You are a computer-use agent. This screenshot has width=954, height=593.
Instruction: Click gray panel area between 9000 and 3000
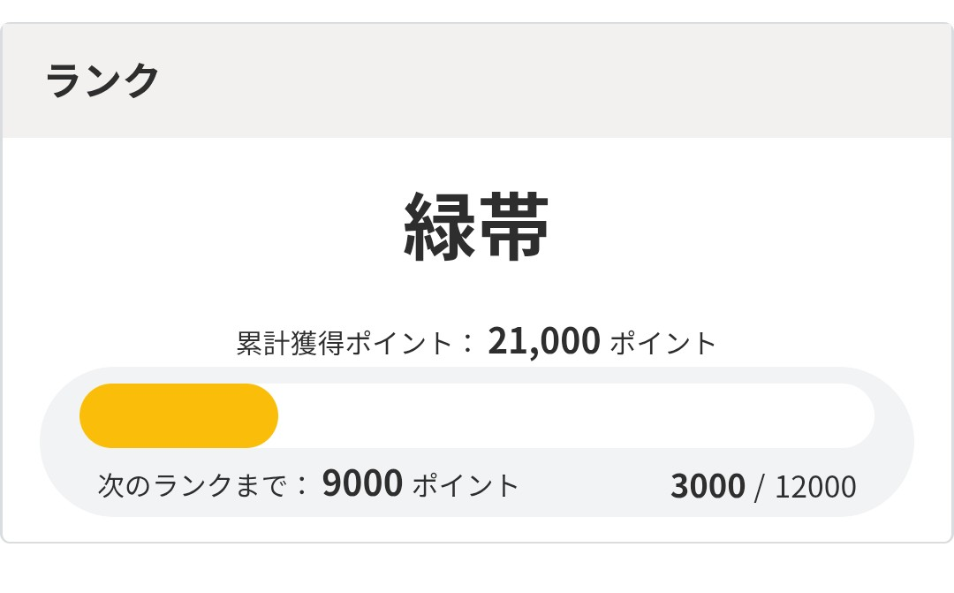coord(592,486)
